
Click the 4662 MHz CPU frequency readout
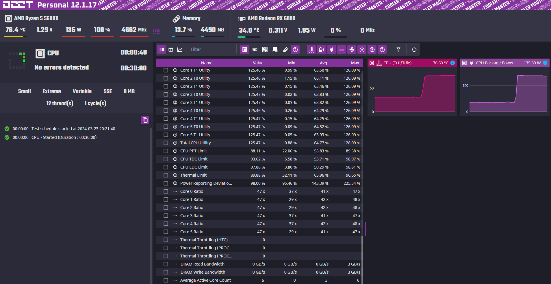(x=134, y=30)
